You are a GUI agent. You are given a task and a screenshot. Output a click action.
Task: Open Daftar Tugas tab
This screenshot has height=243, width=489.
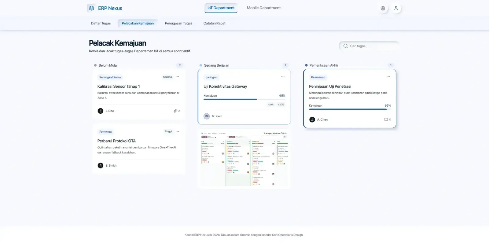tap(101, 23)
